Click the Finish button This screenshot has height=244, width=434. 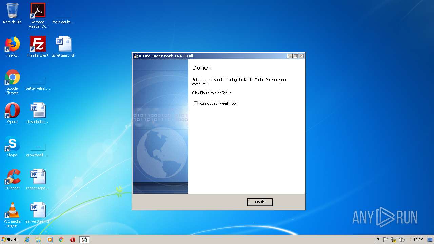(x=259, y=202)
